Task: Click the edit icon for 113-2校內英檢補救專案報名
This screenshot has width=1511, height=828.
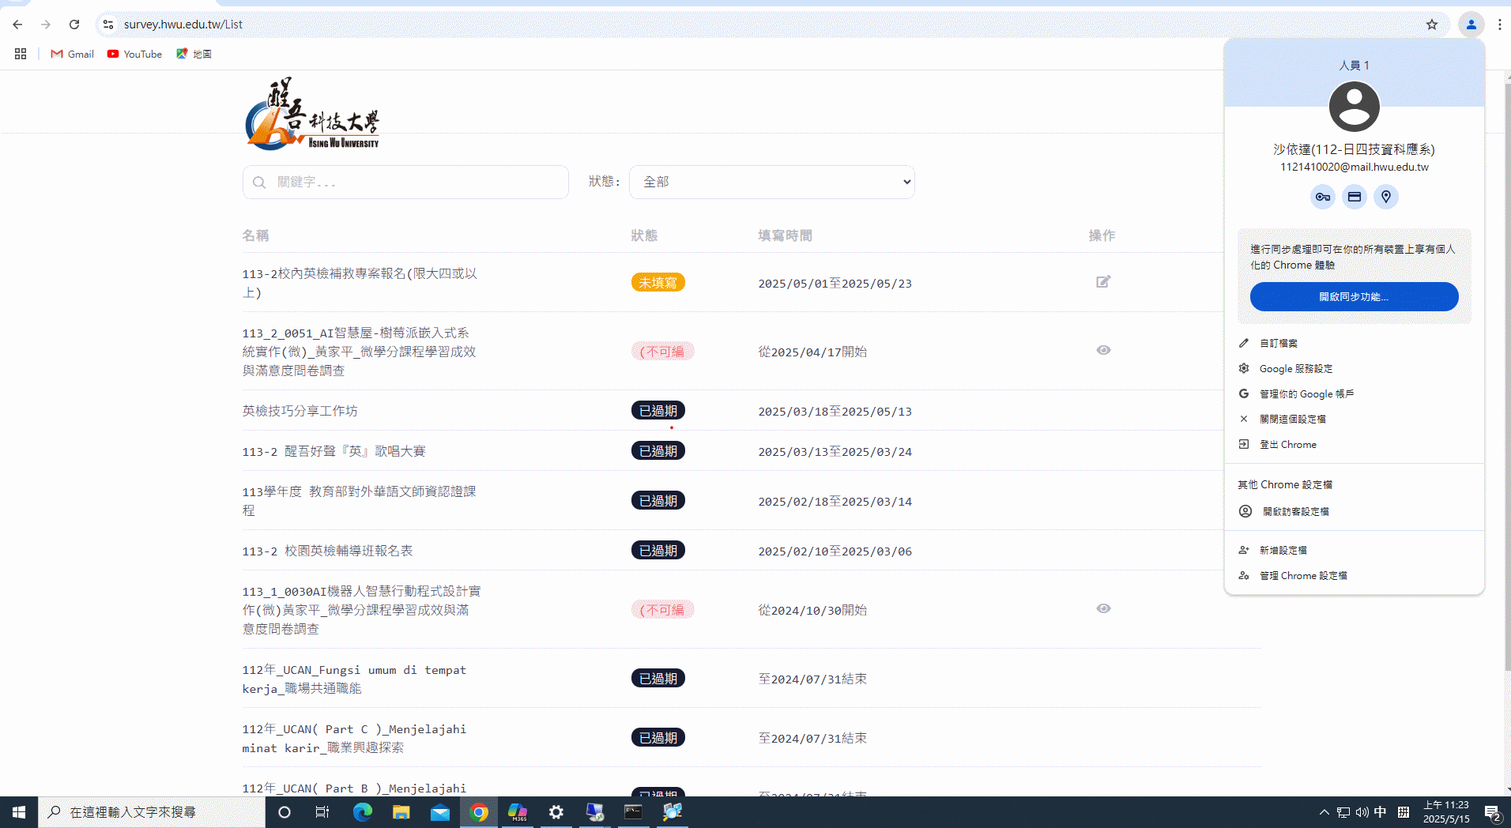Action: (x=1103, y=282)
